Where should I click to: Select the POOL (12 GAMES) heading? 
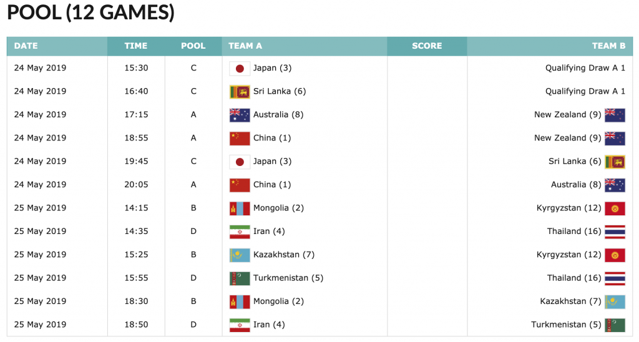[x=91, y=13]
